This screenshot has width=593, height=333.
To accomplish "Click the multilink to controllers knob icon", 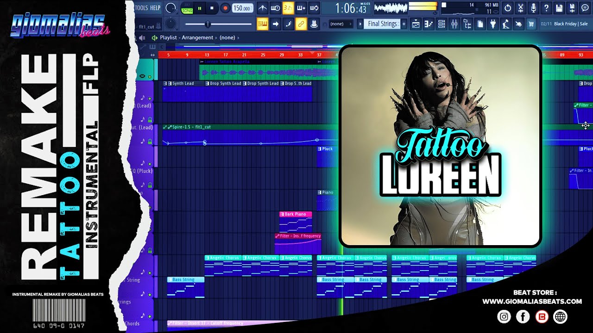I will click(x=314, y=24).
